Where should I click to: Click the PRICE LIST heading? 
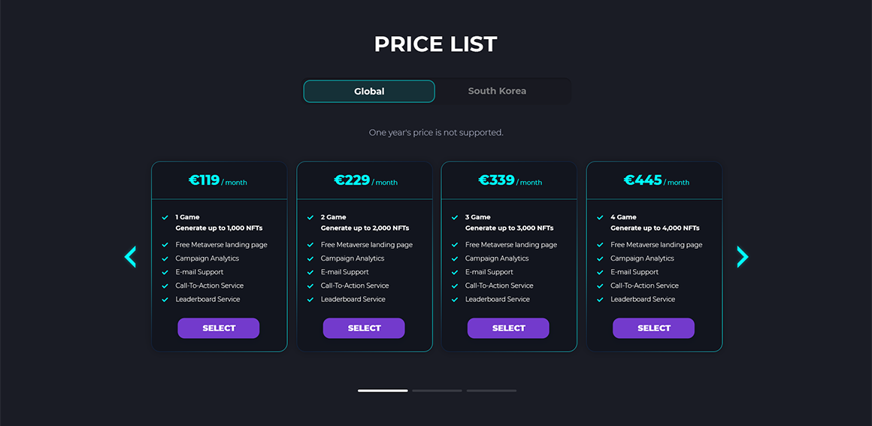436,44
